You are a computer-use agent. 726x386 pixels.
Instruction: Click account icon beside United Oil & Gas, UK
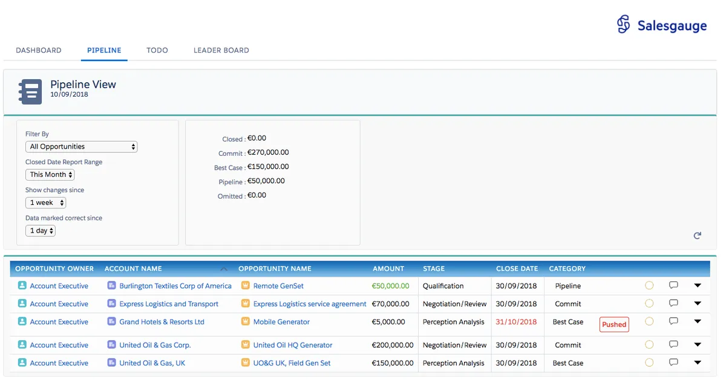point(111,363)
